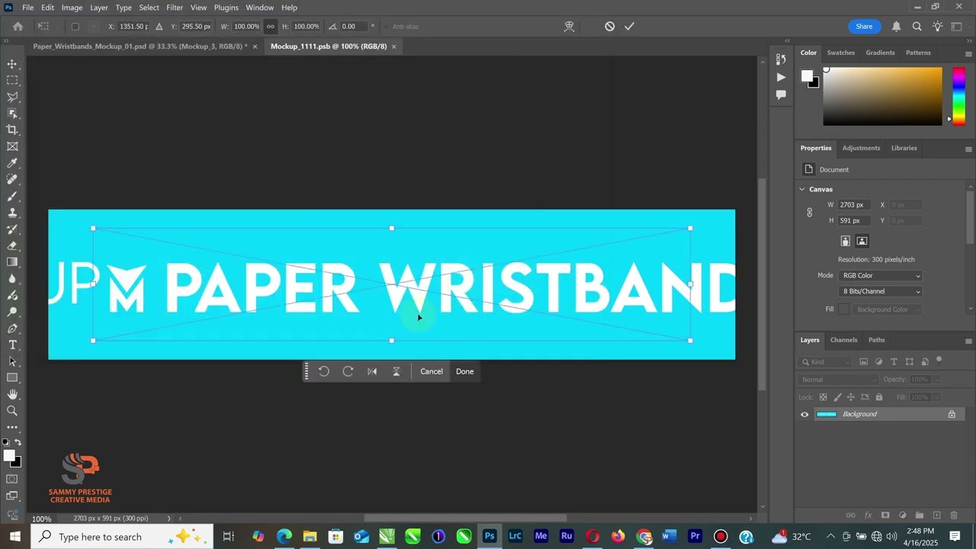
Task: Select the Polygonal Lasso tool
Action: [12, 97]
